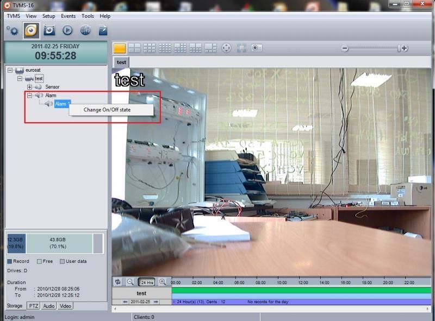
Task: Open the playback icon with the play arrow
Action: tap(67, 31)
